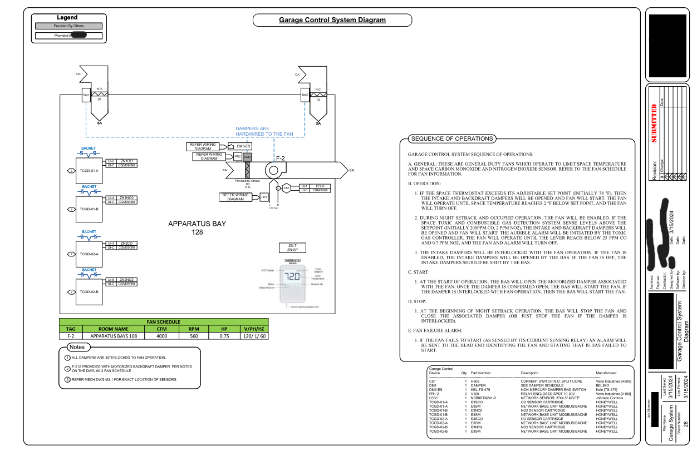The image size is (697, 451).
Task: Select the ZN1CO point label
Action: coord(126,161)
